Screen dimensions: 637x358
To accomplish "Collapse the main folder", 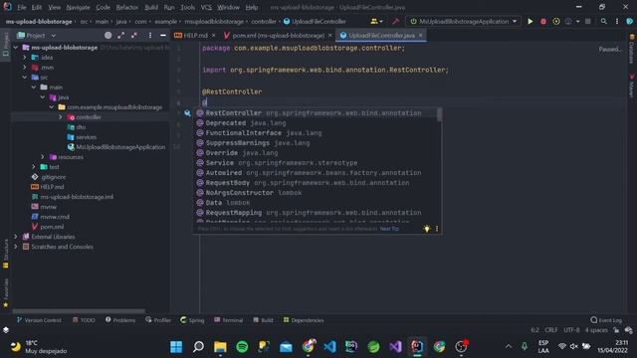I will pos(34,87).
